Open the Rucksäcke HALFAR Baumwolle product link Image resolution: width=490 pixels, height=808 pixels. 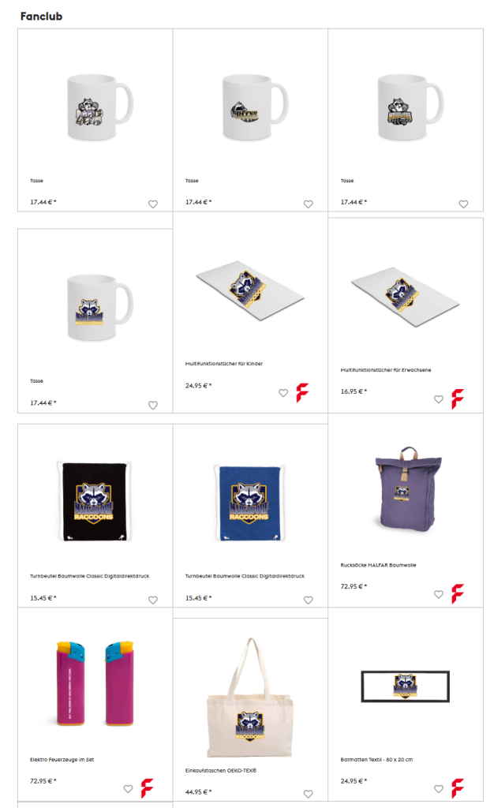[x=378, y=565]
